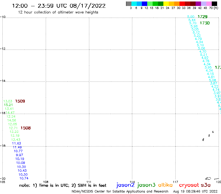Click the 10.43 wave height value

coord(22,170)
